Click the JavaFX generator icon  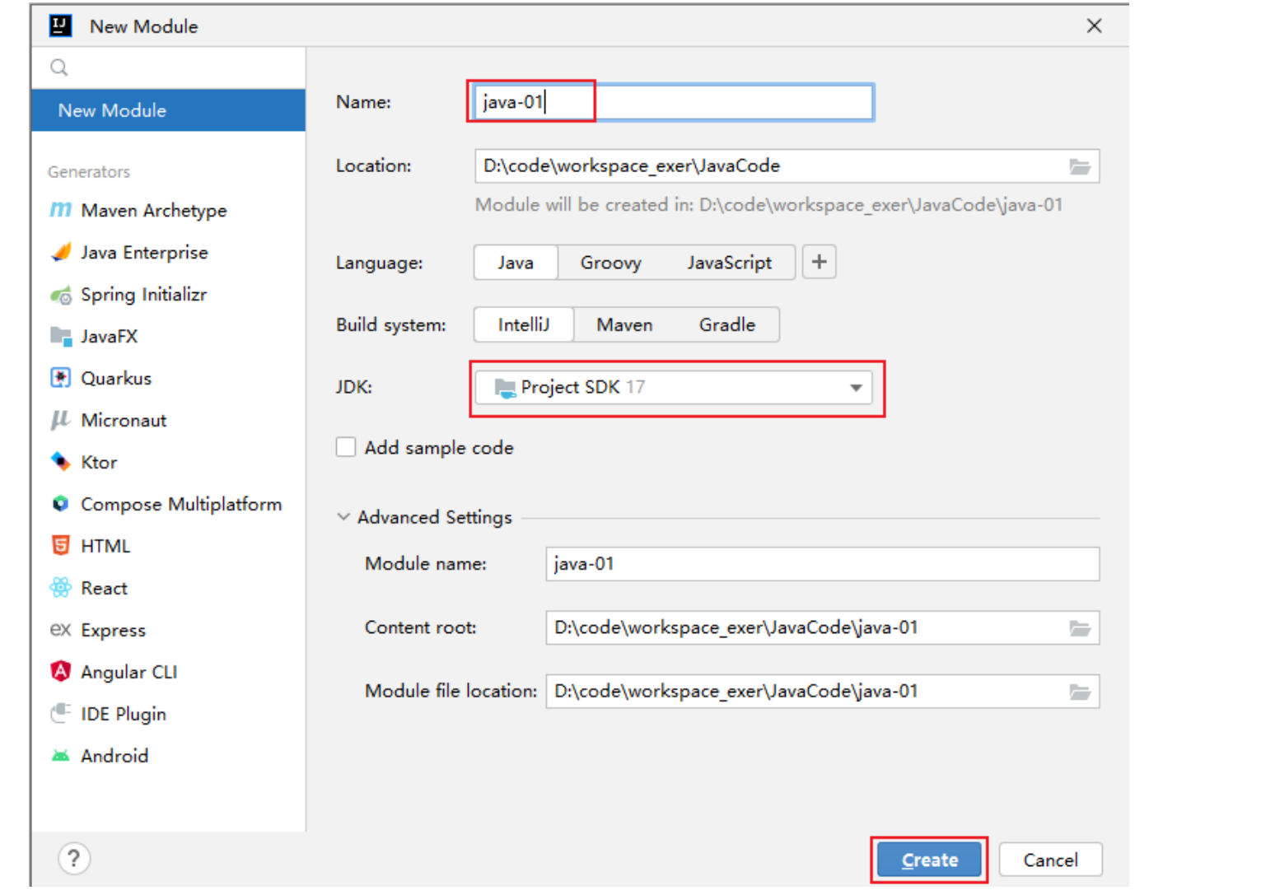click(60, 336)
